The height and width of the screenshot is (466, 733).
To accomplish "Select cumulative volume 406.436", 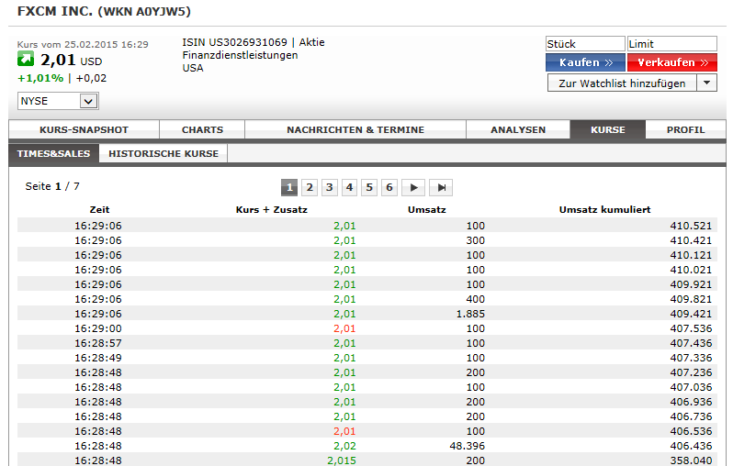I will click(x=691, y=446).
